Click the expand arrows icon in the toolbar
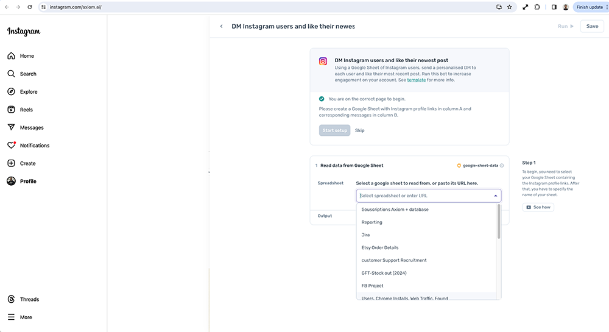This screenshot has width=609, height=332. coord(525,7)
